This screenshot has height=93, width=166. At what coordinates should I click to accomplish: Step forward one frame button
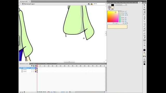[x=43, y=92]
